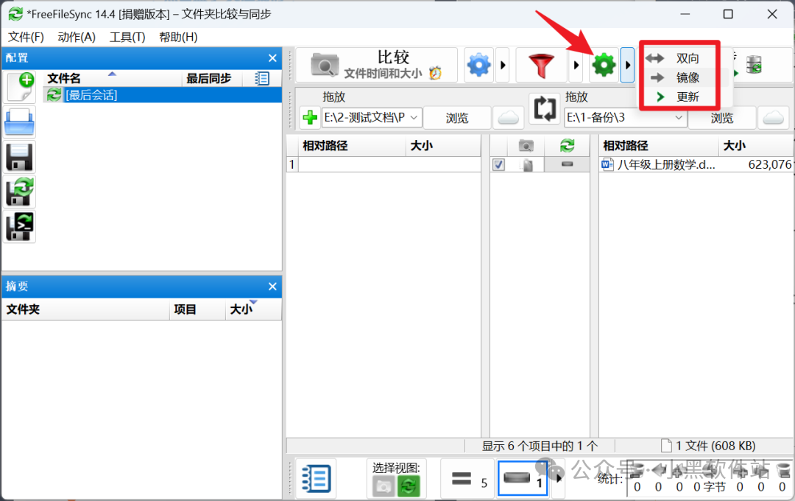This screenshot has width=795, height=501.
Task: Expand the arrow next to the red funnel
Action: (x=576, y=65)
